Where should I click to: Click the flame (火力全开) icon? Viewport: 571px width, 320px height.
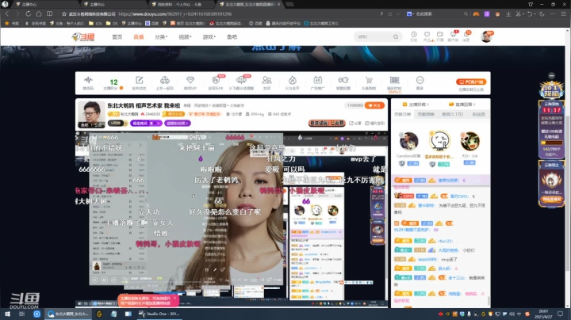[x=292, y=80]
